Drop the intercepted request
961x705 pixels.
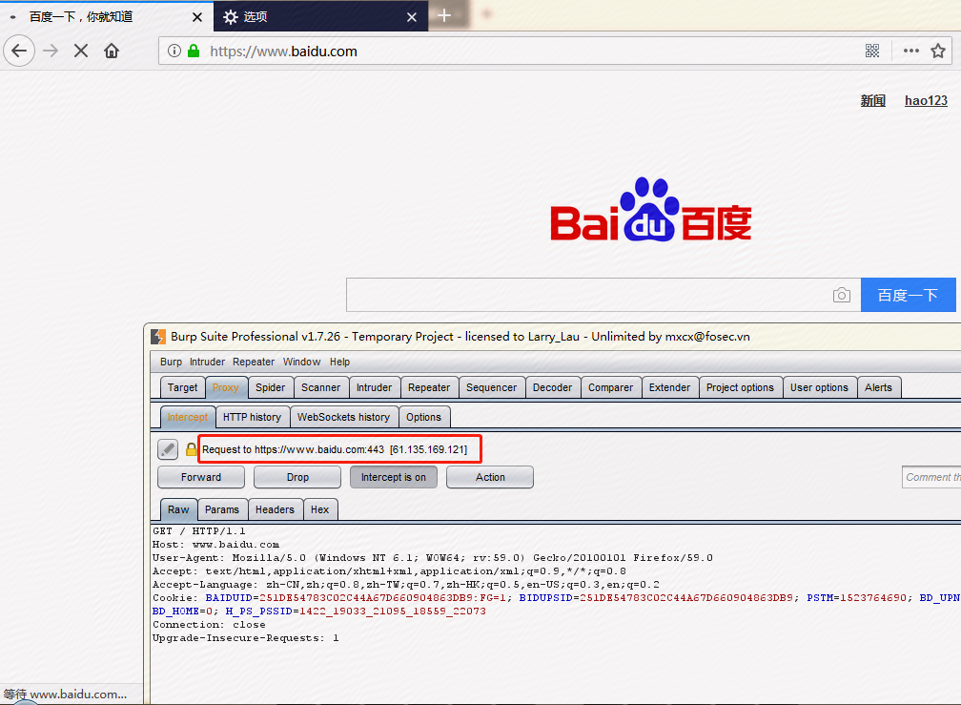click(297, 477)
